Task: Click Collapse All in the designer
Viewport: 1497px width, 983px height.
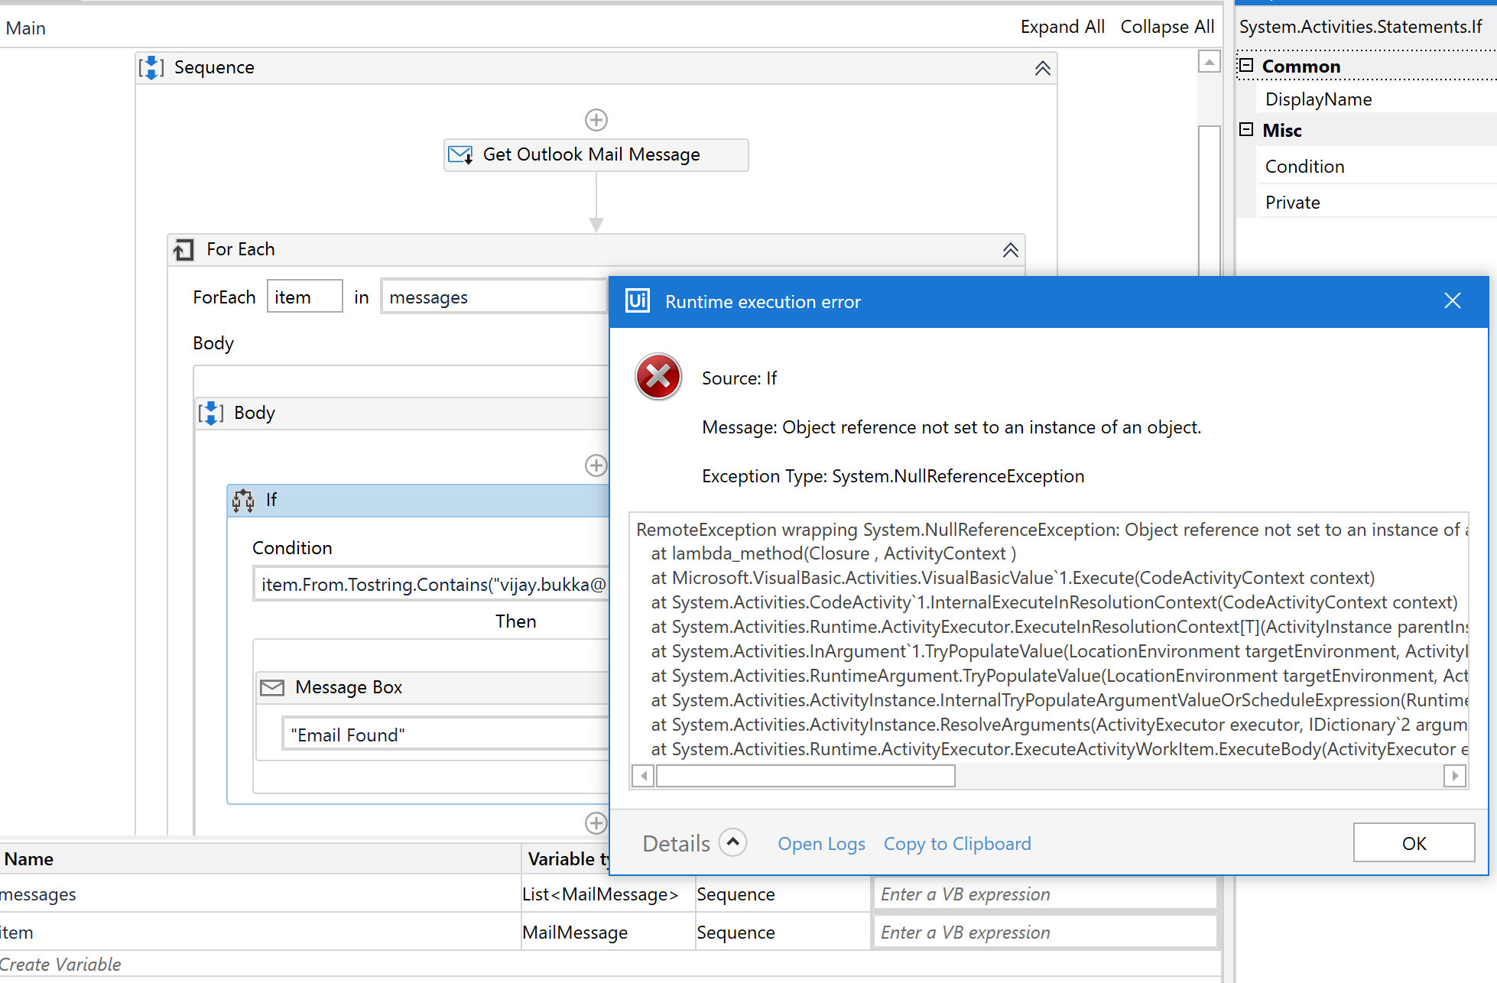Action: [1167, 27]
